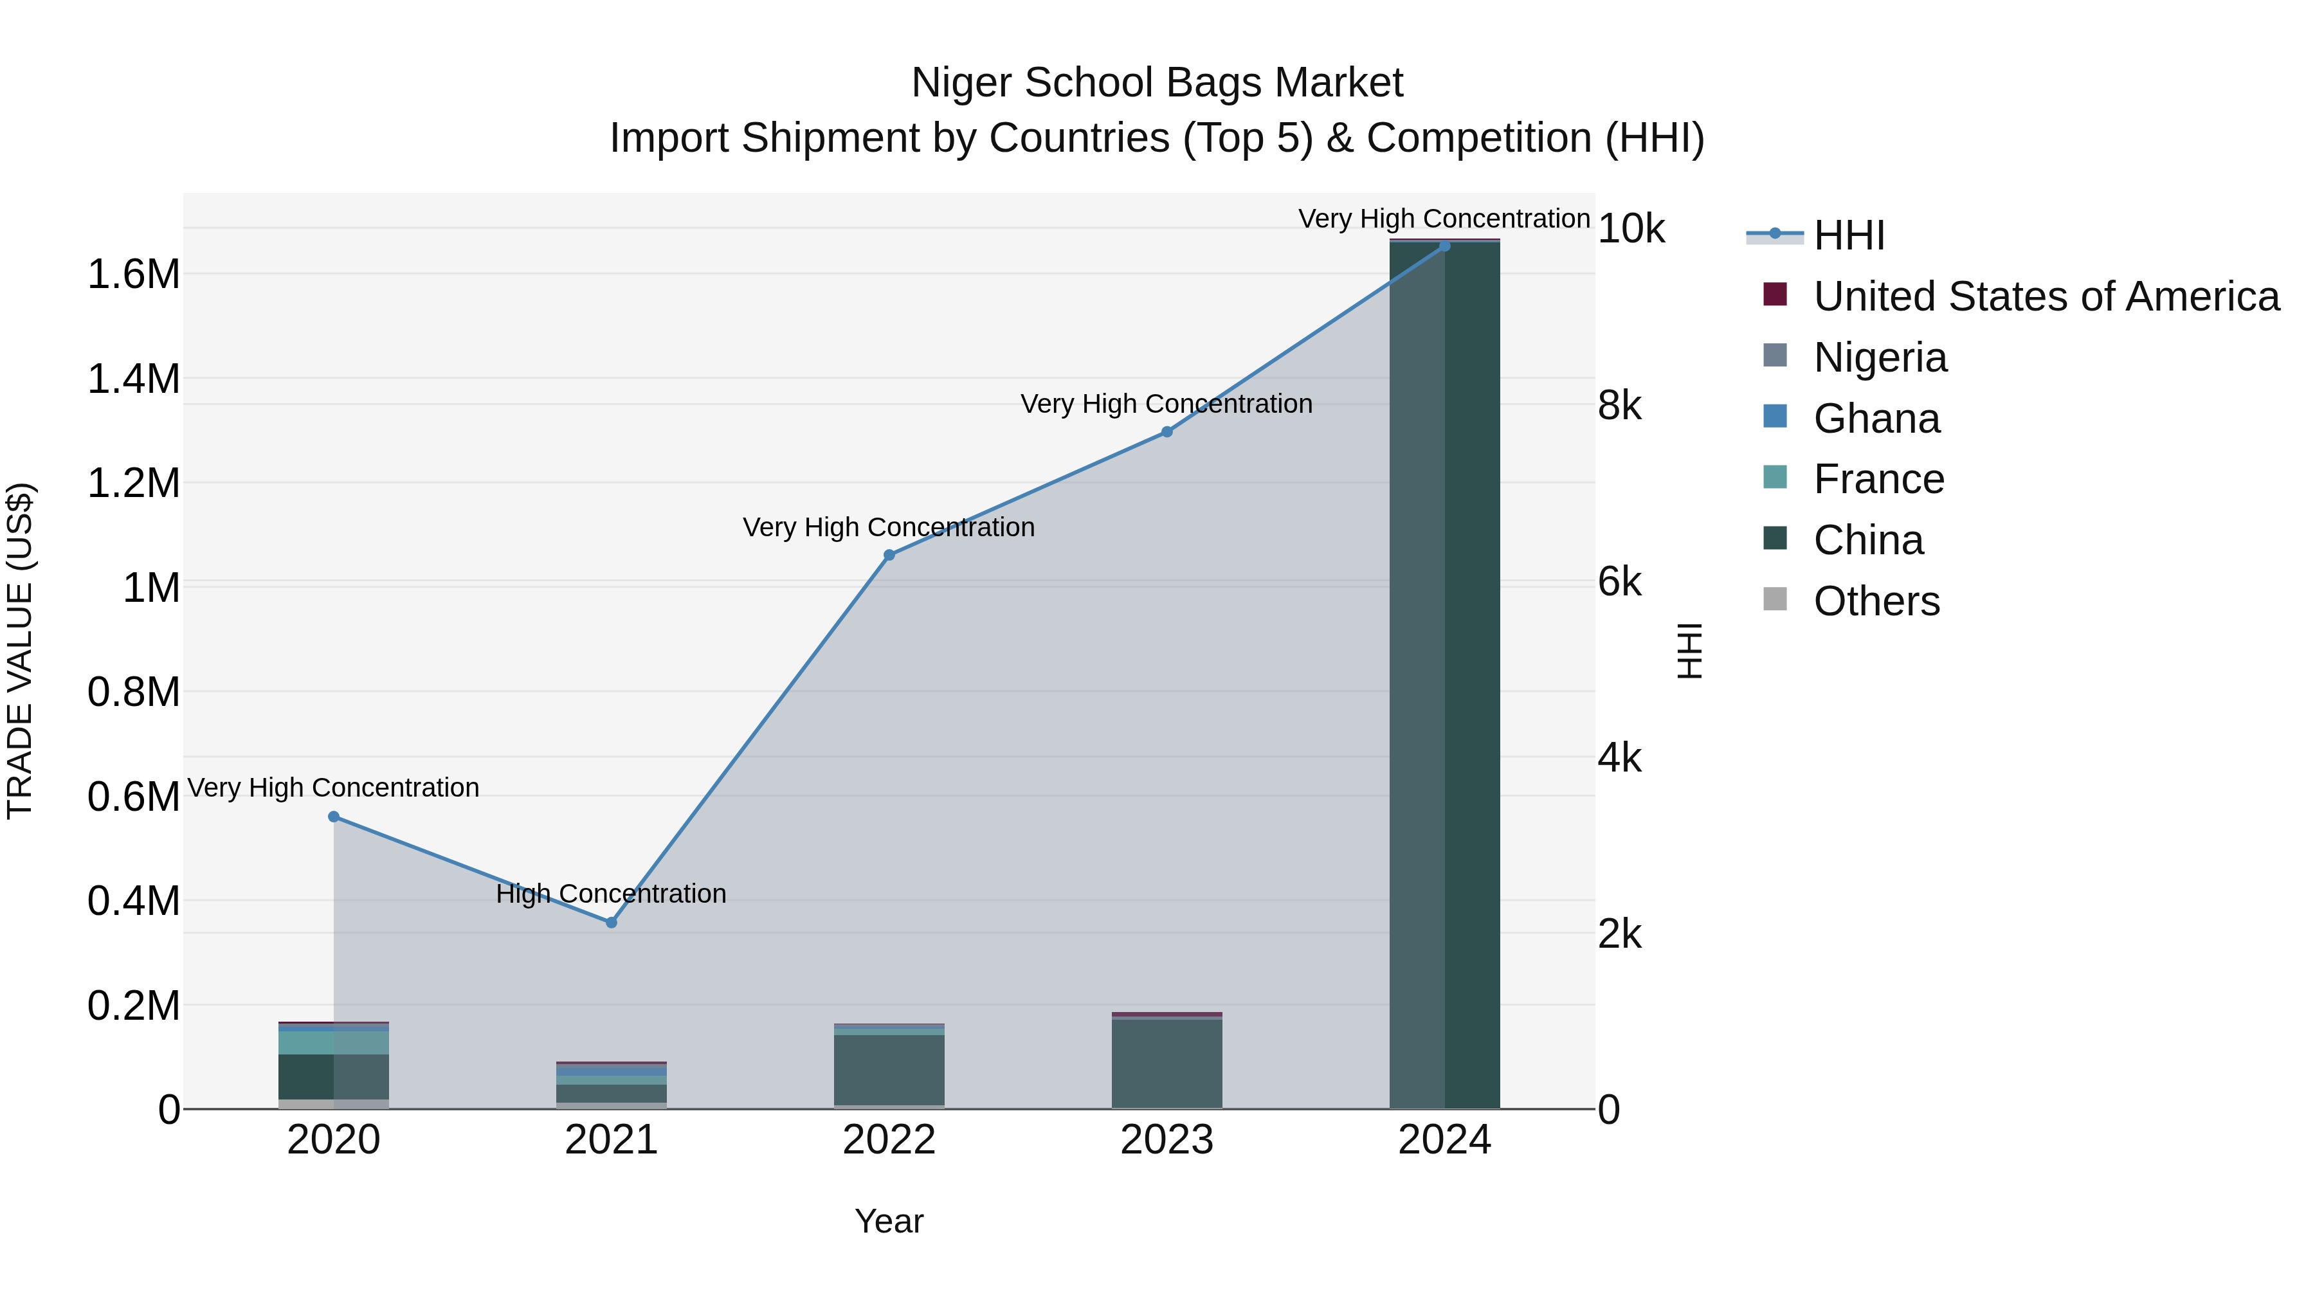The height and width of the screenshot is (1302, 2315).
Task: Click the 'Niger School Bags Market' title
Action: tap(1157, 83)
